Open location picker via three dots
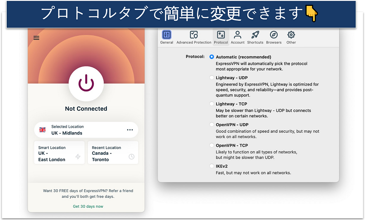This screenshot has height=220, width=365. 130,130
